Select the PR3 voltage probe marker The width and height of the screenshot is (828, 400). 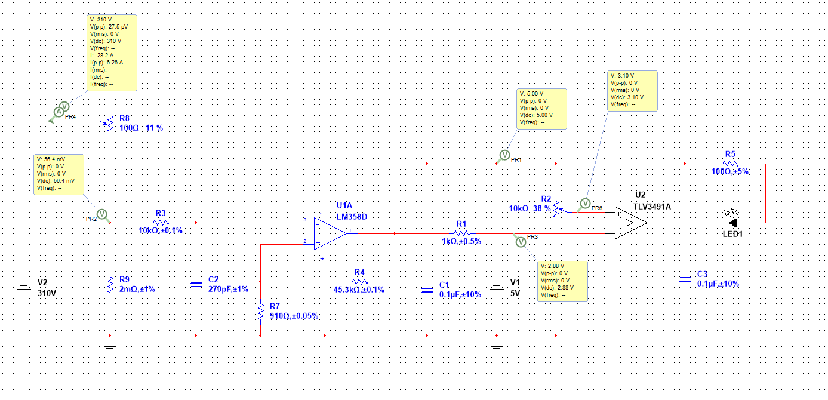(x=520, y=242)
